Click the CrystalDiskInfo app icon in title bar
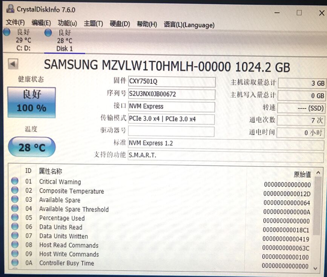Screen dimensions: 327x277 [9, 10]
